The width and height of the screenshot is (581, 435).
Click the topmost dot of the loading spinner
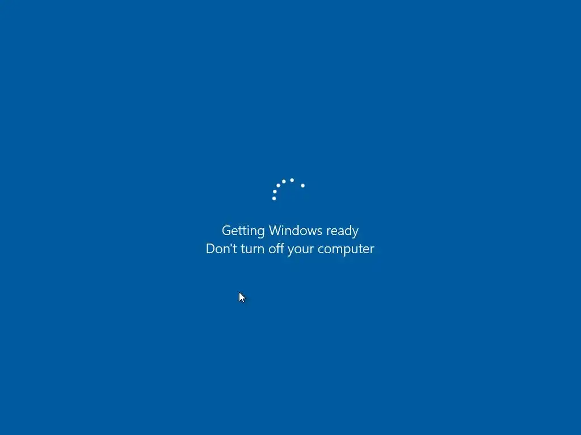(x=292, y=180)
